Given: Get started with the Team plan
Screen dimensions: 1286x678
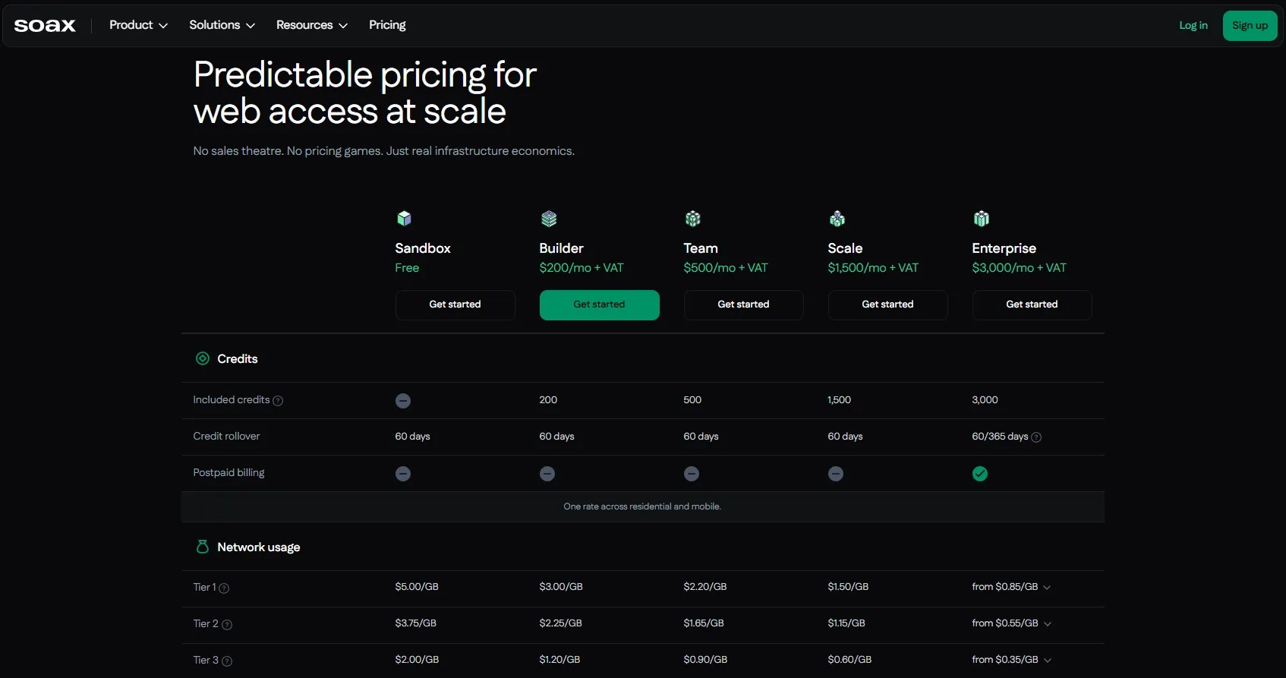Looking at the screenshot, I should coord(744,304).
